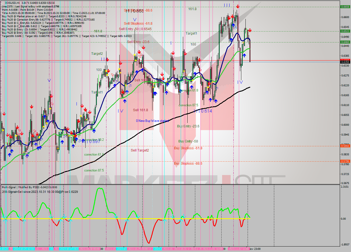Image resolution: width=351 pixels, height=252 pixels.
Task: Click the green 0.6460 price tag
Action: tap(345, 42)
